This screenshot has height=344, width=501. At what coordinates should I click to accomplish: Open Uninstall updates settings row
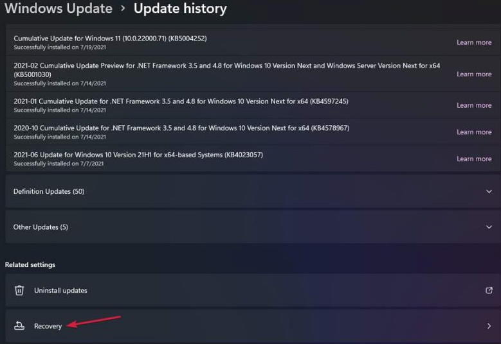(253, 291)
